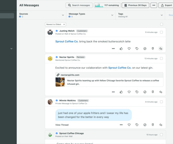Open Justing Welch profile avatar
Image resolution: width=173 pixels, height=144 pixels.
[50, 32]
